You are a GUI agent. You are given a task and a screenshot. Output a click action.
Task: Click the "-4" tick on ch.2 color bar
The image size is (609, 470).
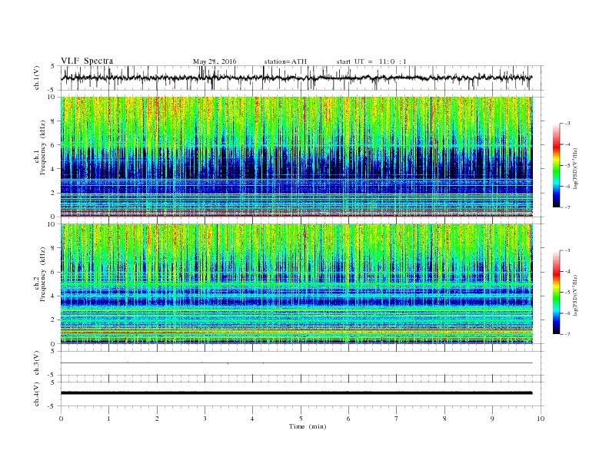click(567, 271)
